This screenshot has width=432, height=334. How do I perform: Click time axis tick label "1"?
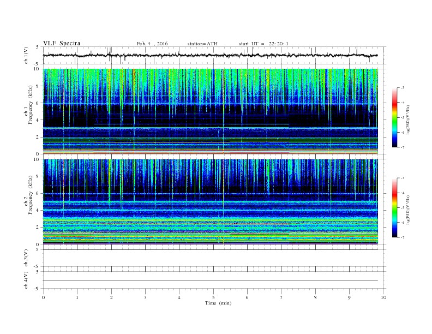click(x=77, y=297)
